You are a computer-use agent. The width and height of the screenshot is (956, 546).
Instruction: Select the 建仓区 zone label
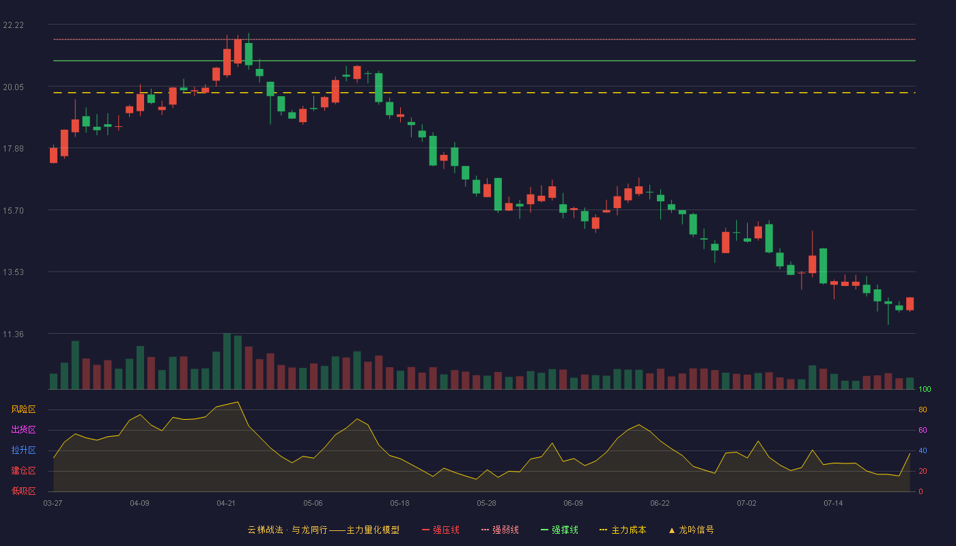click(x=23, y=471)
